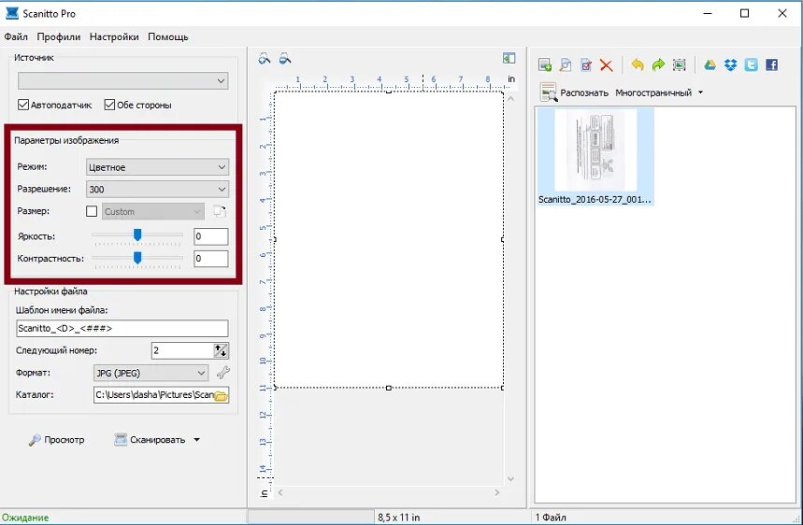Image resolution: width=803 pixels, height=525 pixels.
Task: Maximize the Scanitto Pro window
Action: [x=745, y=13]
